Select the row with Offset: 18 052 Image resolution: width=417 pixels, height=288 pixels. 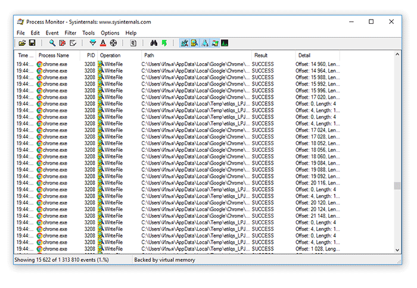click(178, 143)
